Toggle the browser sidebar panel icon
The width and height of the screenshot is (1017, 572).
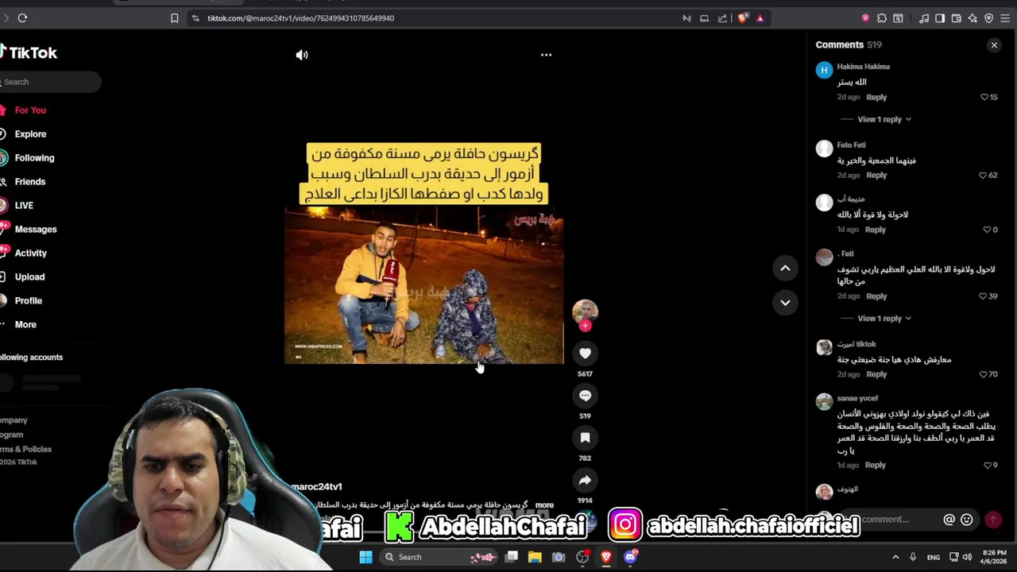click(x=940, y=18)
